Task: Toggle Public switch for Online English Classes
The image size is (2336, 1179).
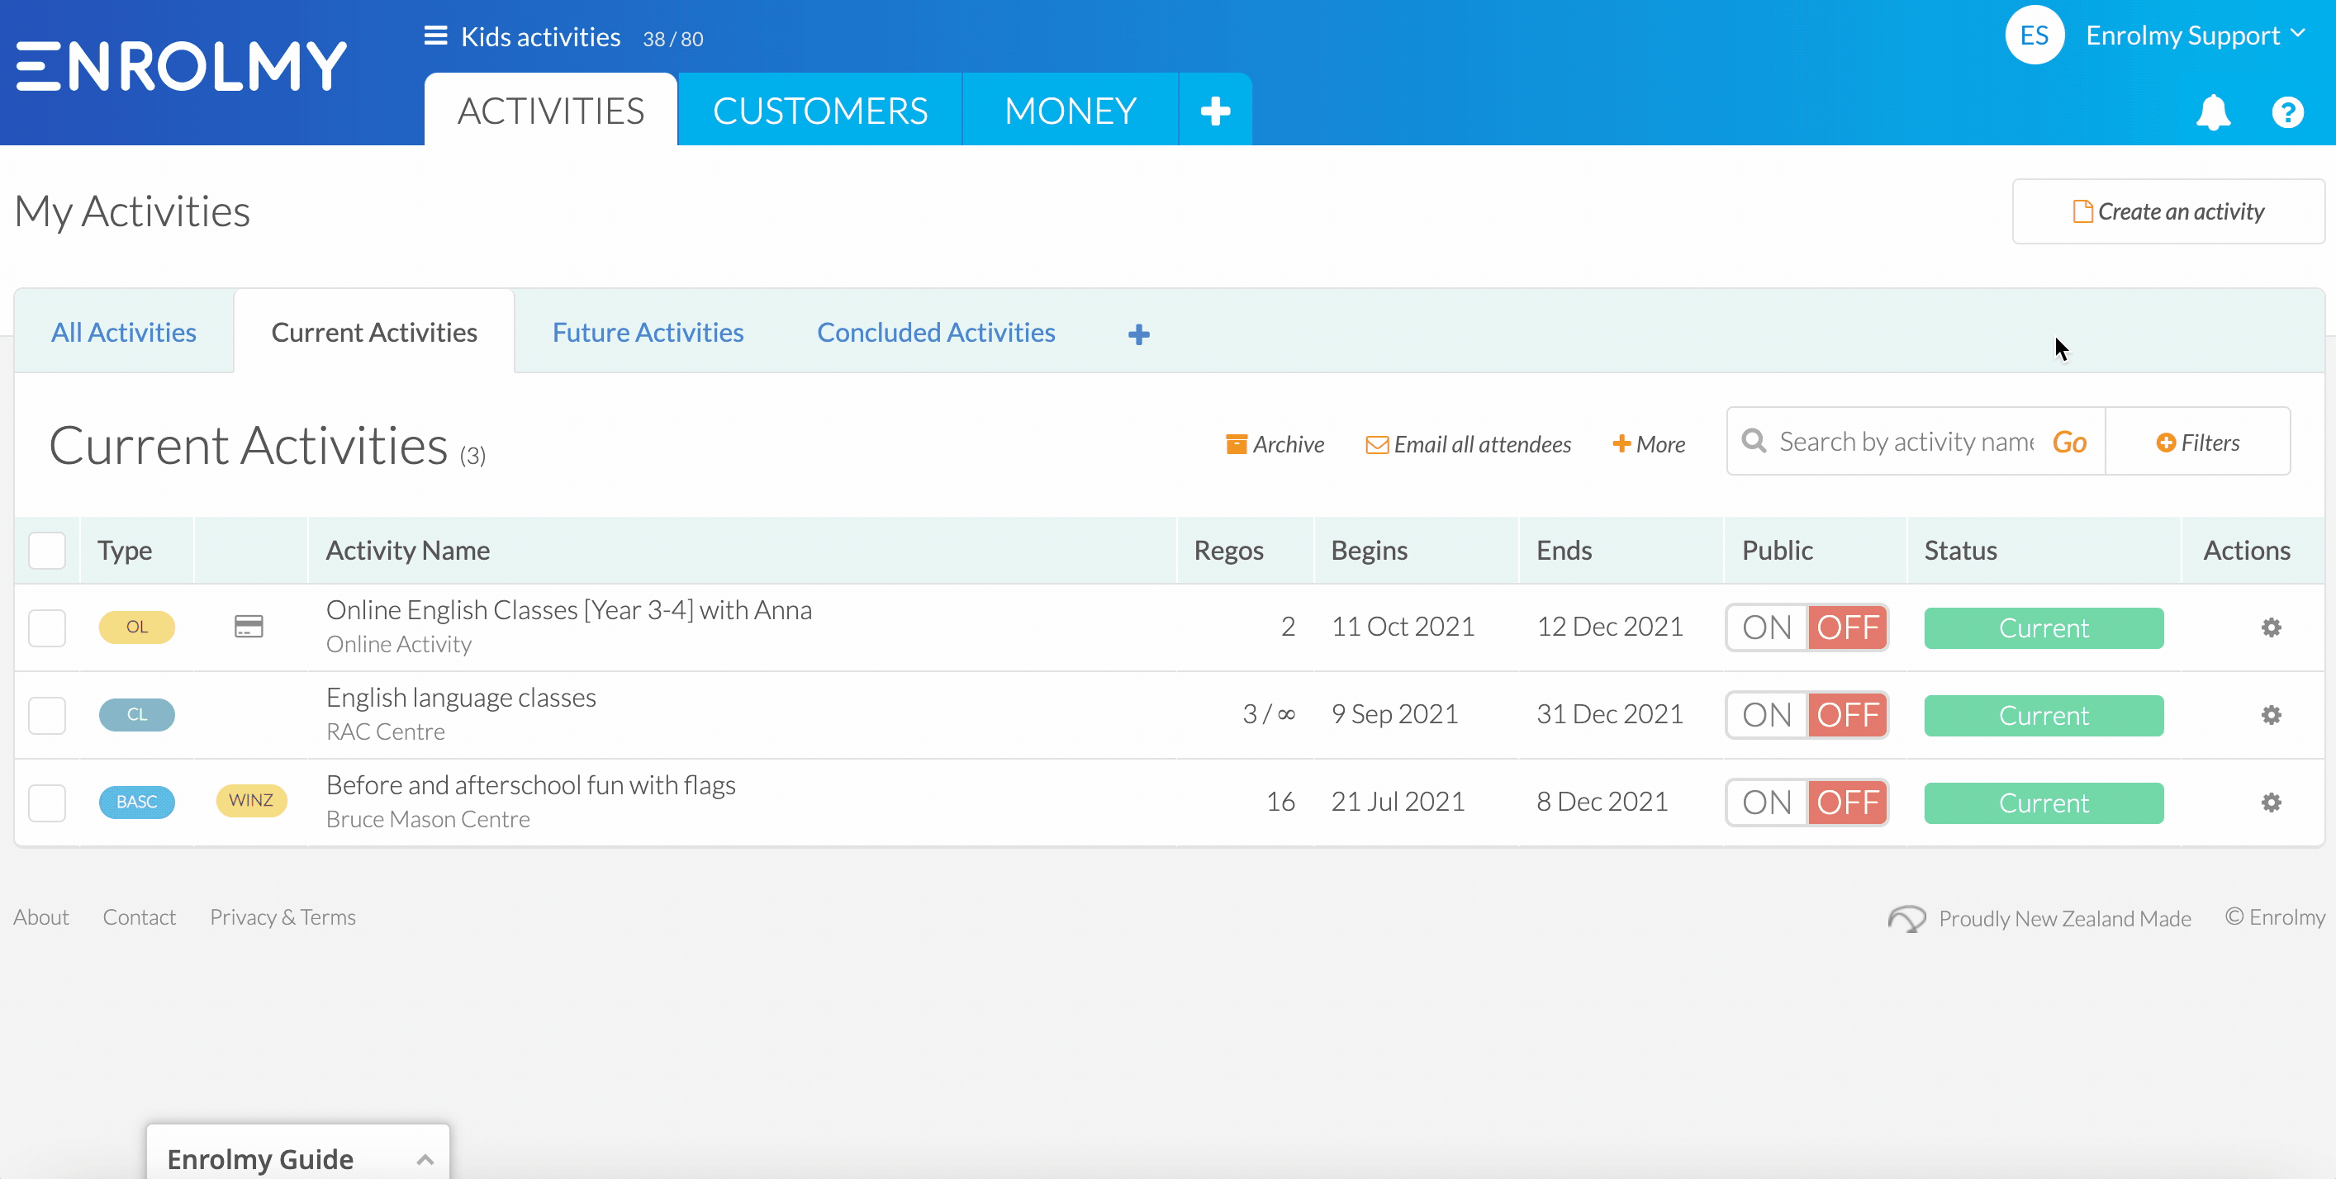Action: pos(1807,627)
